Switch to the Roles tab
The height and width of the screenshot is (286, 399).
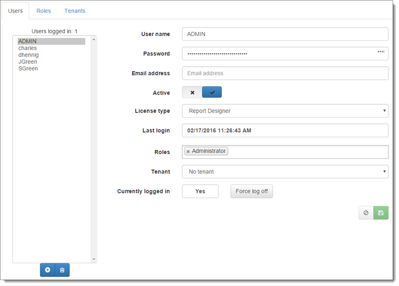point(43,11)
